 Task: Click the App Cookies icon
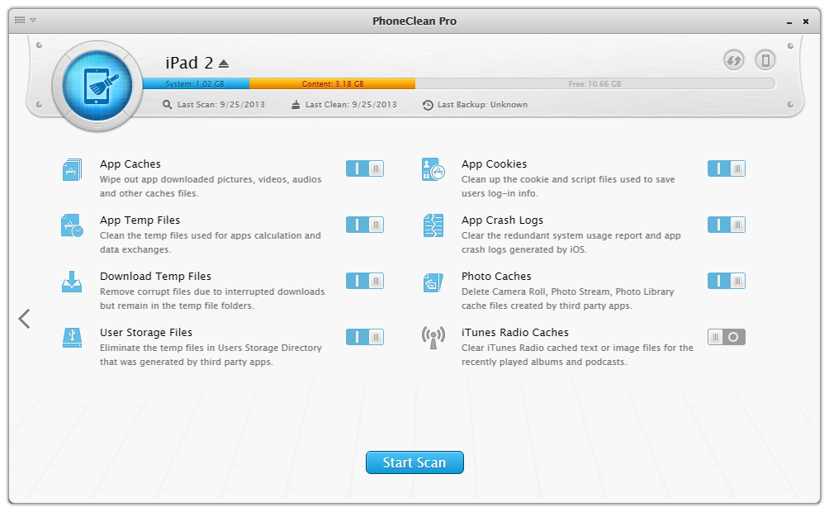click(433, 169)
